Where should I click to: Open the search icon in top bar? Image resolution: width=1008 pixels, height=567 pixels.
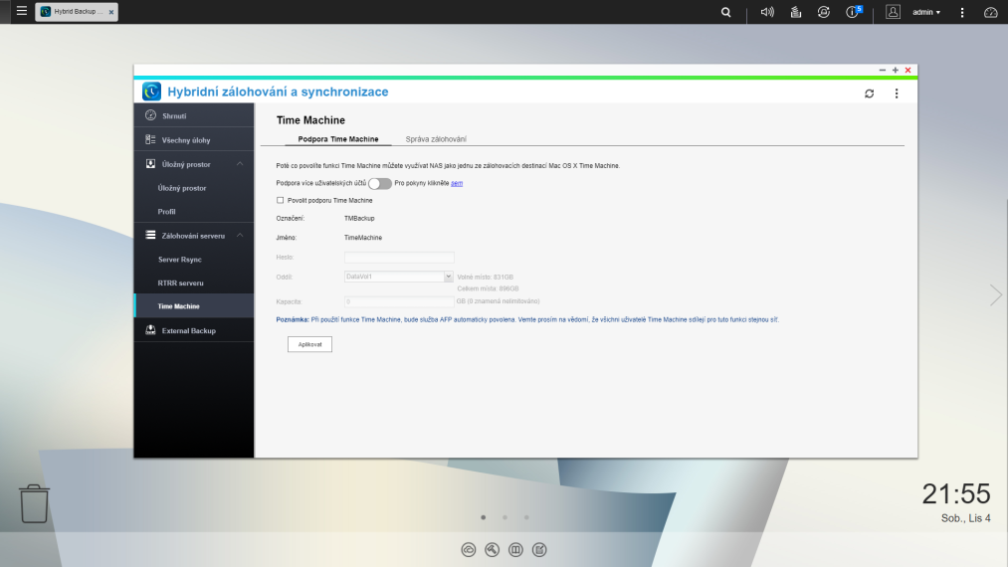[725, 12]
